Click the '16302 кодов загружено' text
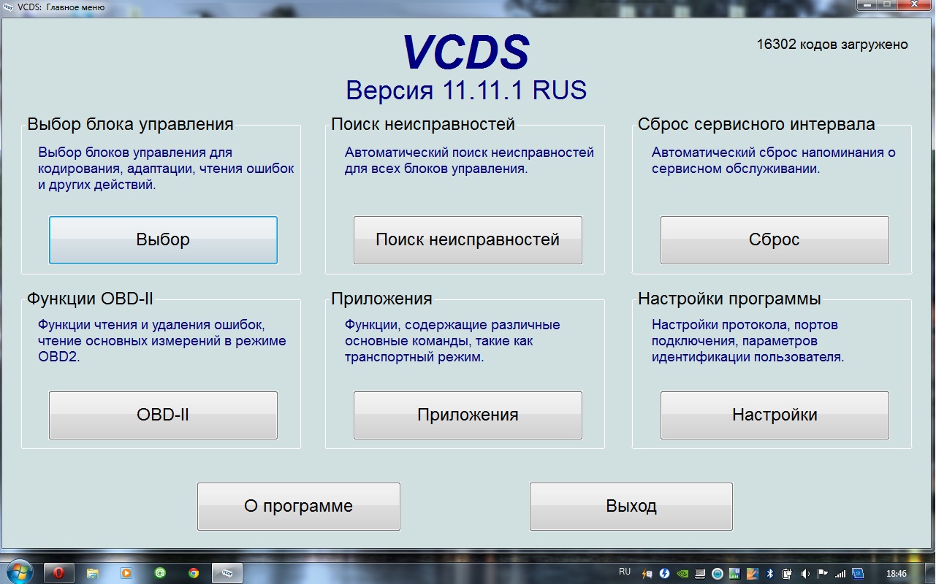 point(832,45)
